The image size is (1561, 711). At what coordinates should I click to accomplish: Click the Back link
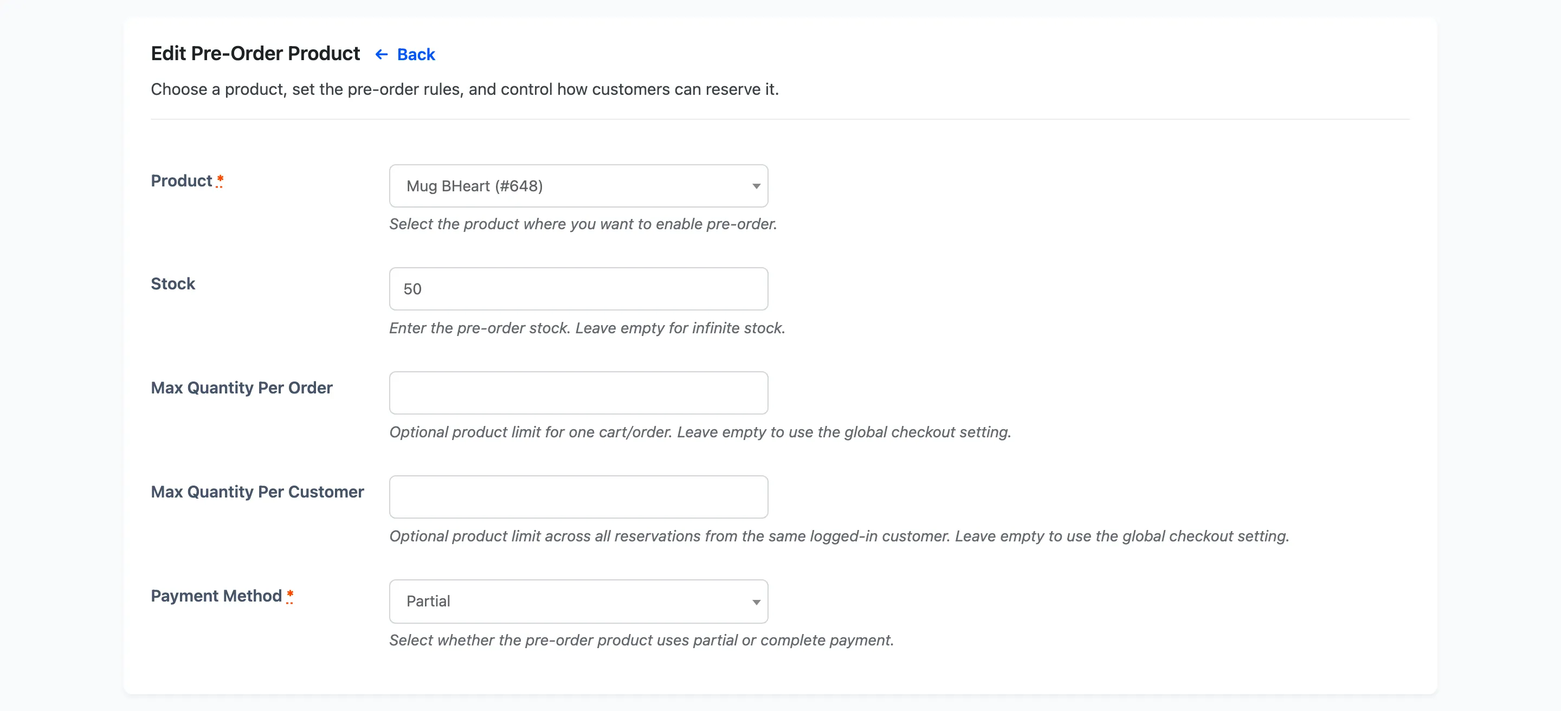pos(405,55)
